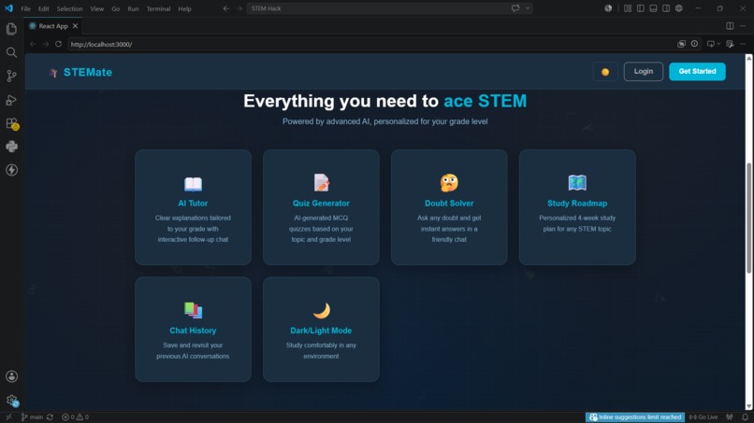Open the Explorer view in activity bar

pyautogui.click(x=11, y=29)
